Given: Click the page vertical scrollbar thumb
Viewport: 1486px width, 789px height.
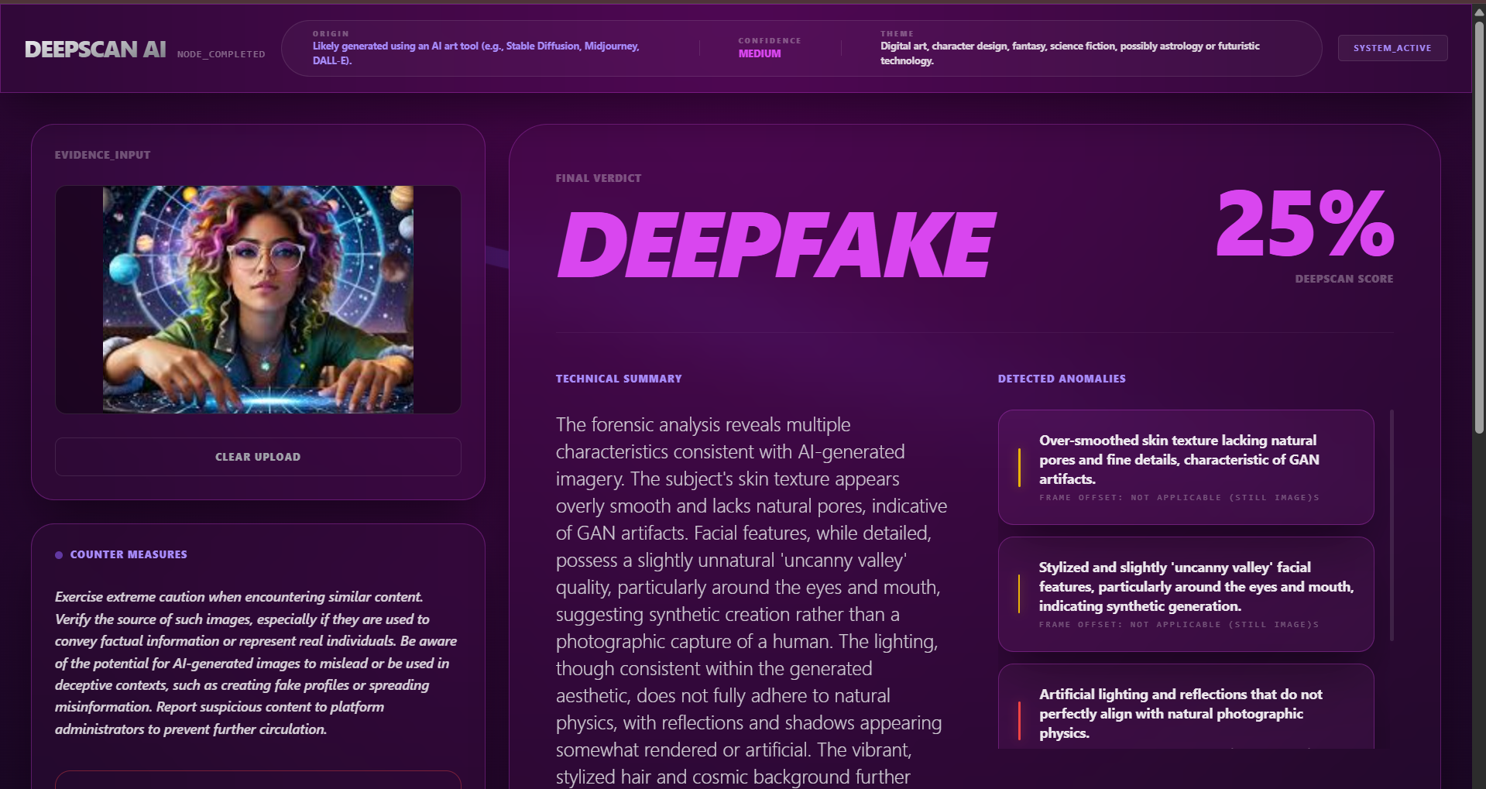Looking at the screenshot, I should pos(1479,227).
